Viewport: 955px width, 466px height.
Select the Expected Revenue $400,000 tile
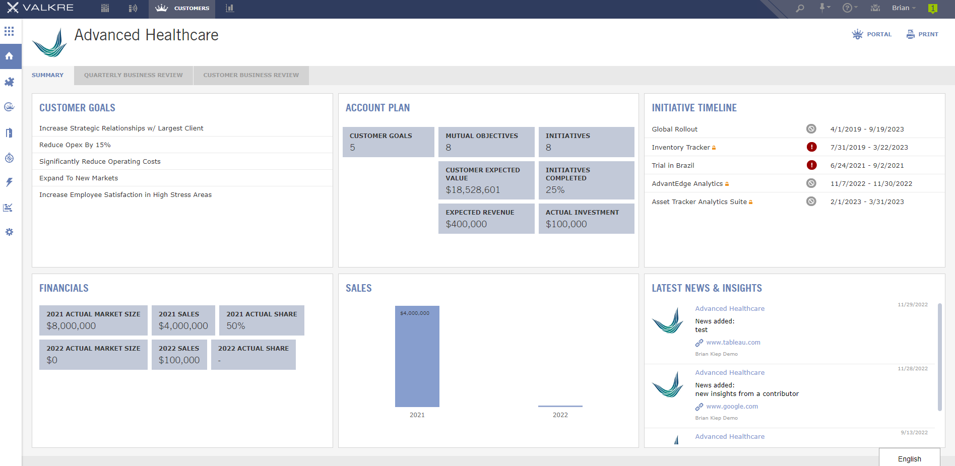click(x=486, y=219)
